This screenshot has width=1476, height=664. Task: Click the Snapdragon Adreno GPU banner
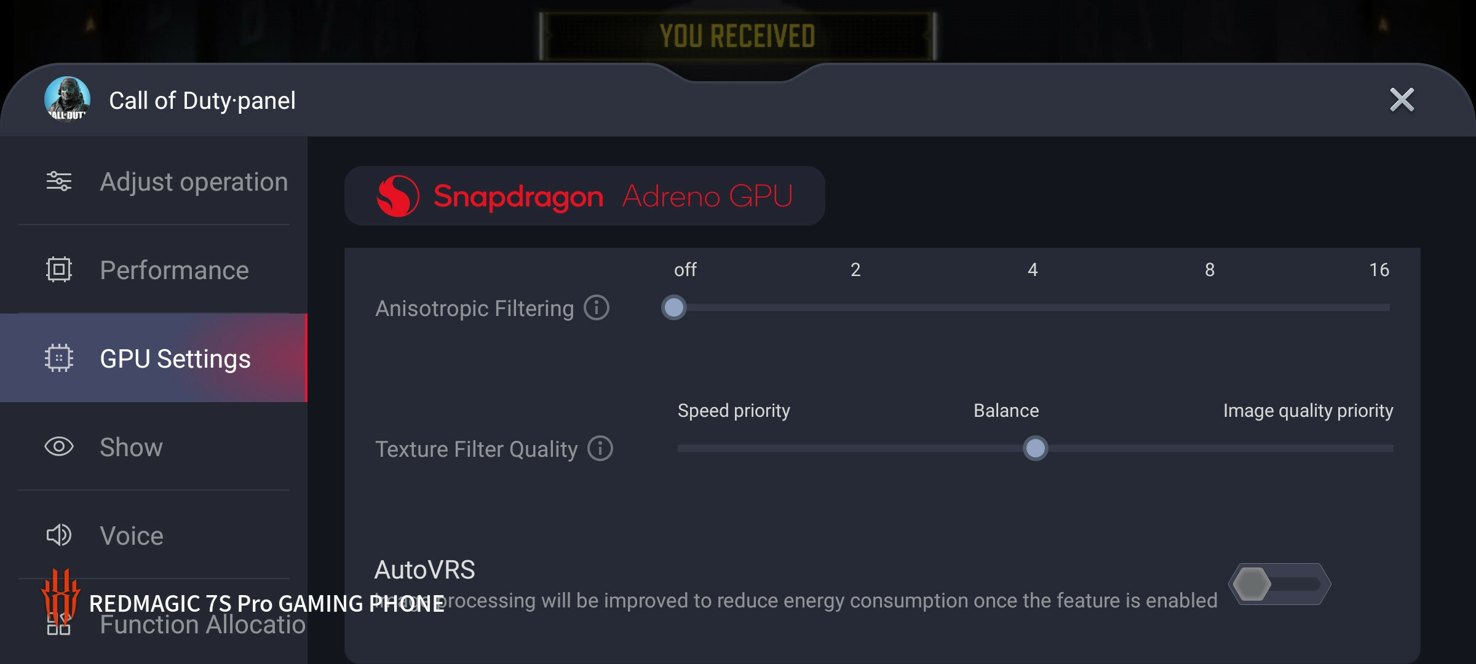point(584,196)
